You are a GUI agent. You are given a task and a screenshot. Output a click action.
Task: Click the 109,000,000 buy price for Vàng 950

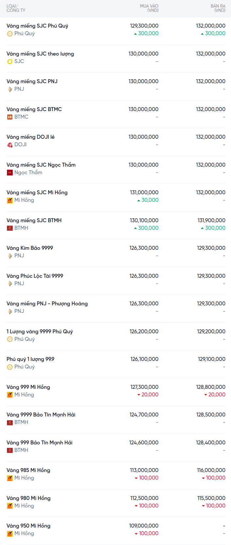point(144,526)
